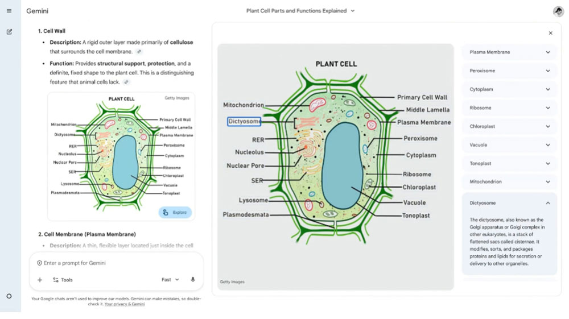569x319 pixels.
Task: Open Your privacy & Gemini link
Action: point(125,304)
